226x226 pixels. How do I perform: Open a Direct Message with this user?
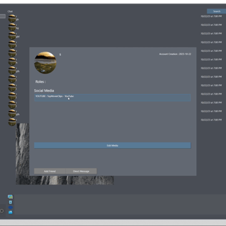pyautogui.click(x=81, y=171)
